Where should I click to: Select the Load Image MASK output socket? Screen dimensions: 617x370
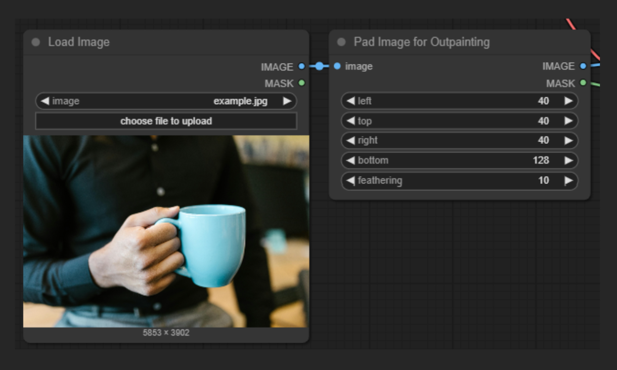(302, 83)
